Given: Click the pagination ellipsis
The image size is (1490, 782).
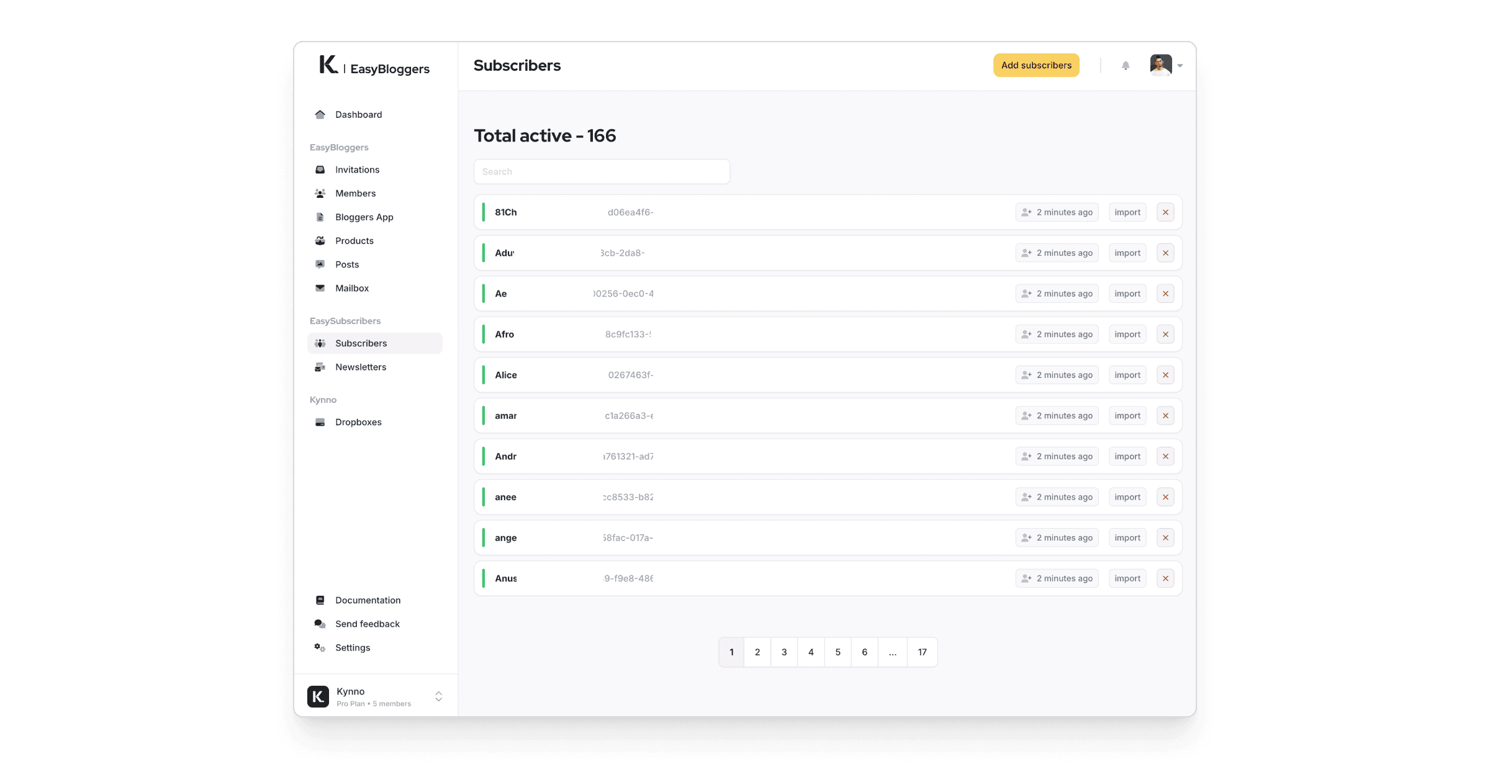Looking at the screenshot, I should click(892, 652).
